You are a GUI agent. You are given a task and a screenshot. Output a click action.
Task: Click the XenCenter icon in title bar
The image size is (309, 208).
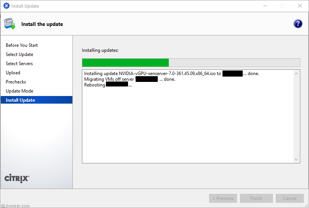click(x=6, y=6)
